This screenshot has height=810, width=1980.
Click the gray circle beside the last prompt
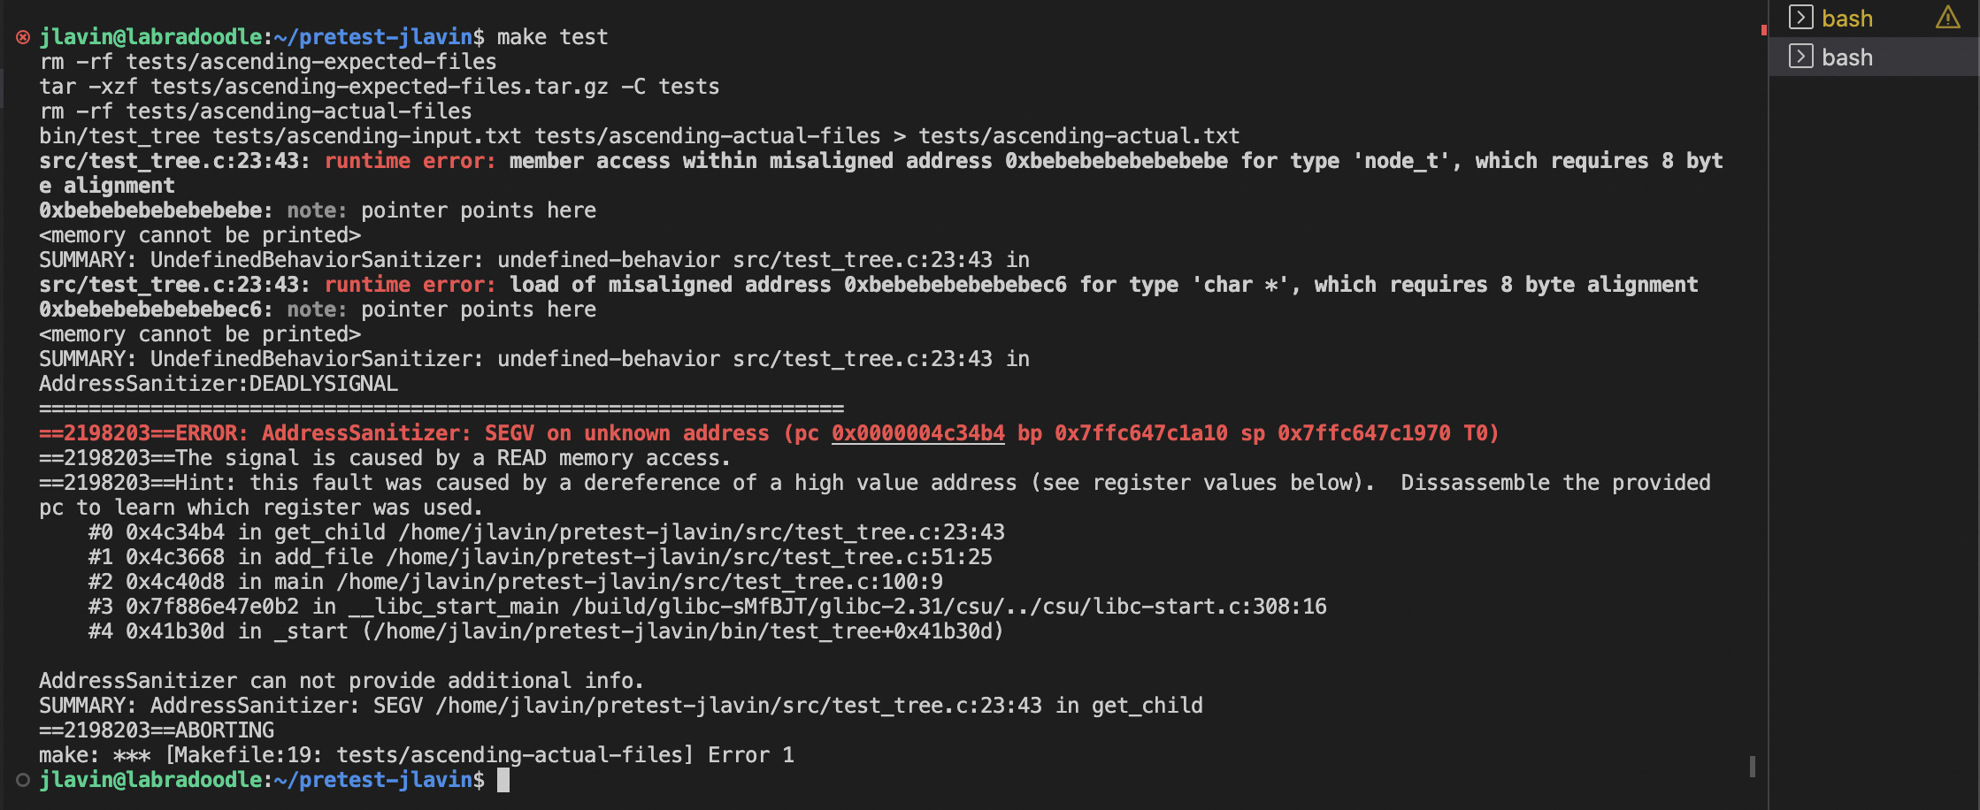click(x=23, y=780)
